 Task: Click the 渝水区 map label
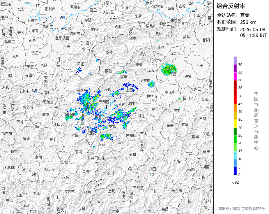pyautogui.click(x=133, y=104)
